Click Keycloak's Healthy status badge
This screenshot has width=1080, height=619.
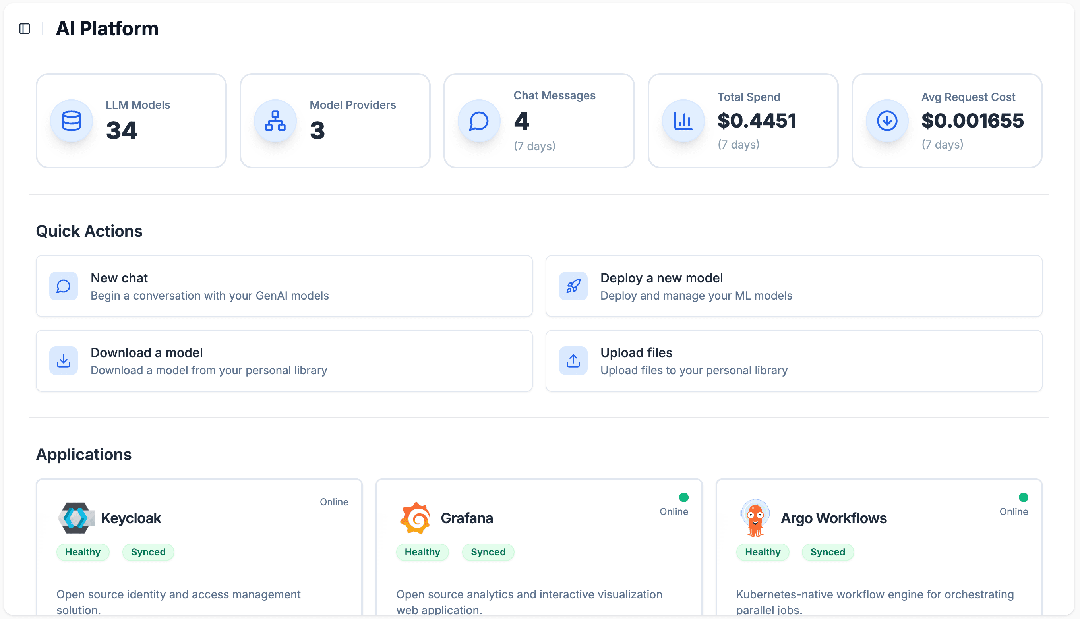pos(83,552)
